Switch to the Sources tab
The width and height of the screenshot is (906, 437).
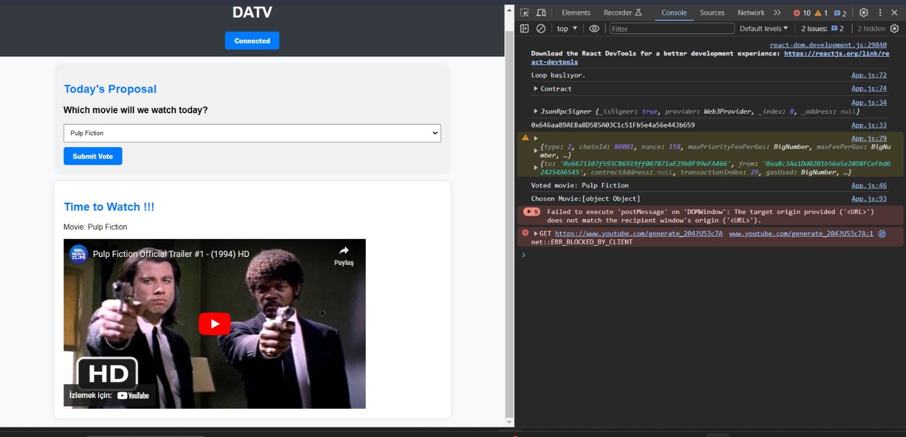coord(712,12)
